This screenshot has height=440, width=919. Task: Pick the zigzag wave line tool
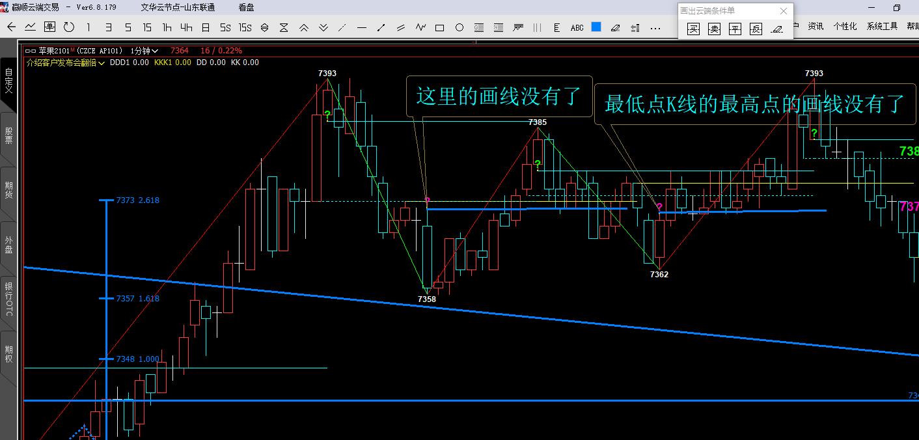[420, 27]
